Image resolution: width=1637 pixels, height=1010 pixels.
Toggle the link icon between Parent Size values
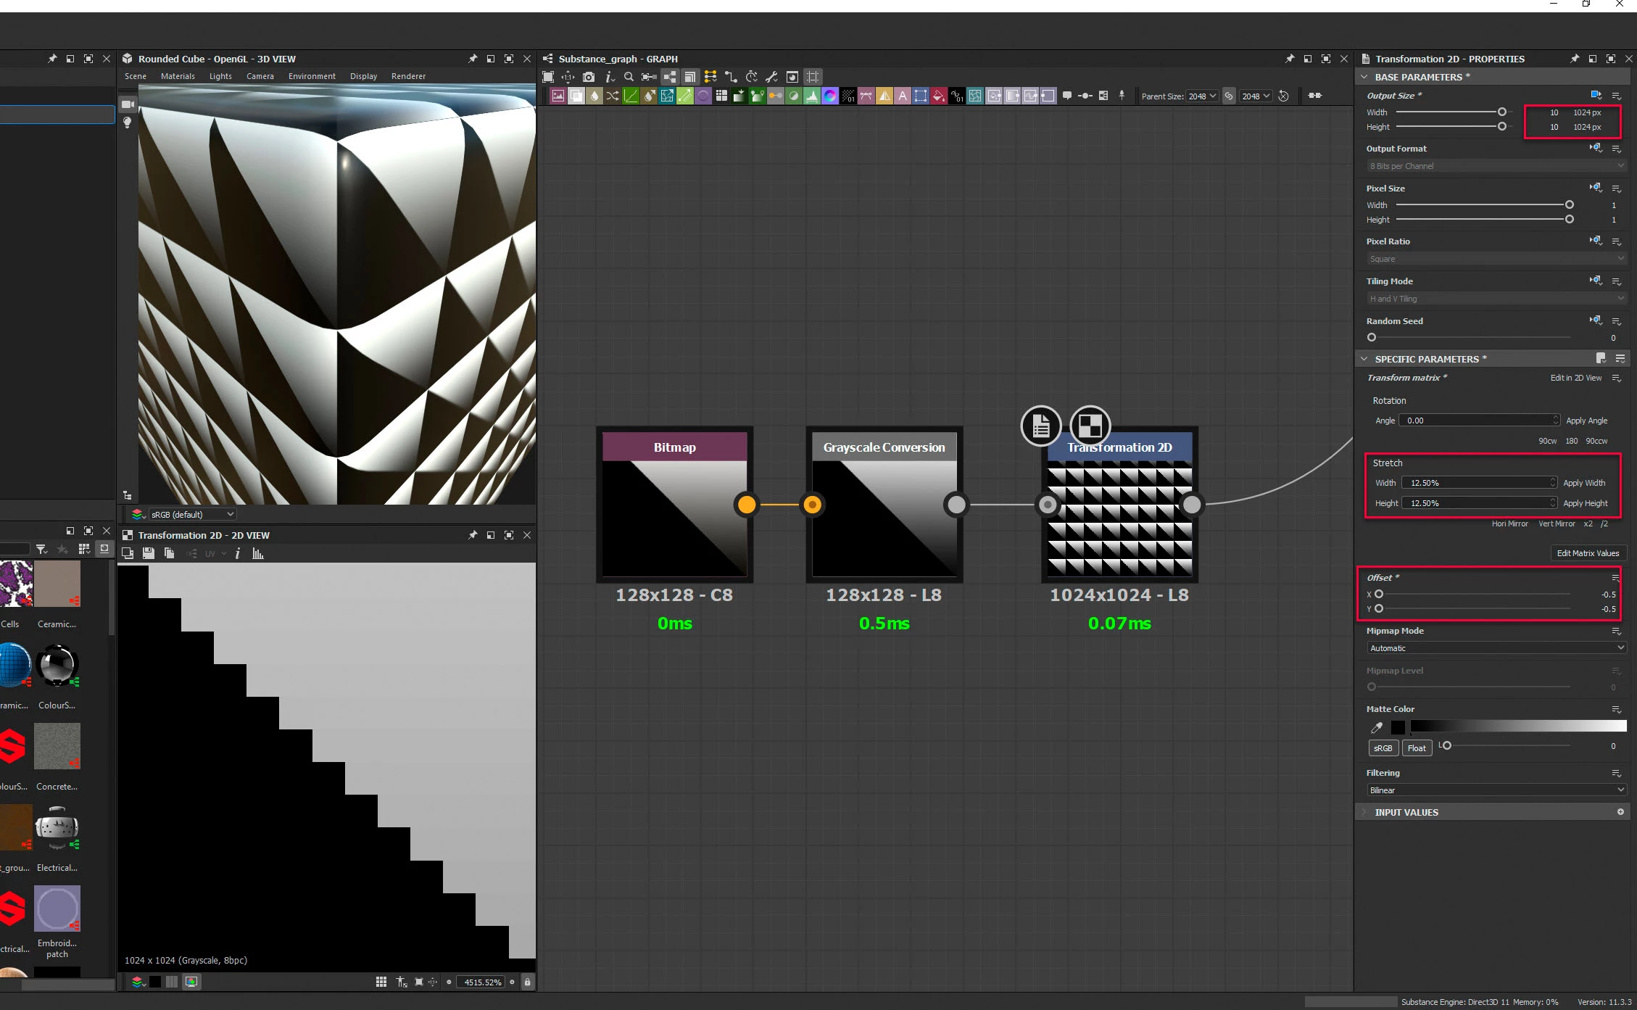coord(1229,96)
